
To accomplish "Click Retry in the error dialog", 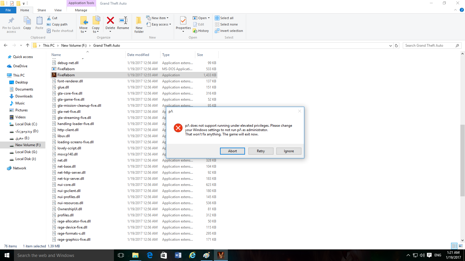I will (x=261, y=151).
